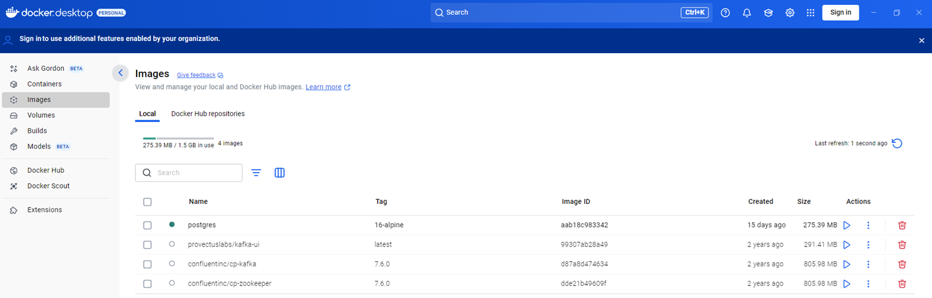The image size is (932, 298).
Task: Toggle the select-all images checkbox
Action: pos(147,202)
